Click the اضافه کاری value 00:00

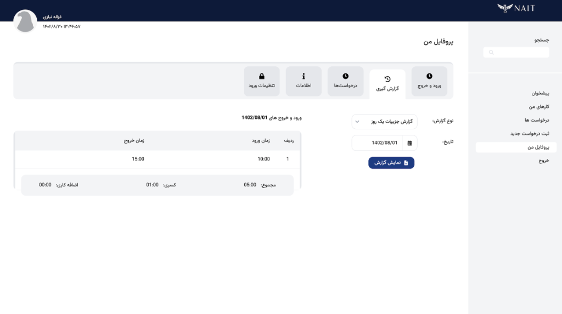(45, 185)
